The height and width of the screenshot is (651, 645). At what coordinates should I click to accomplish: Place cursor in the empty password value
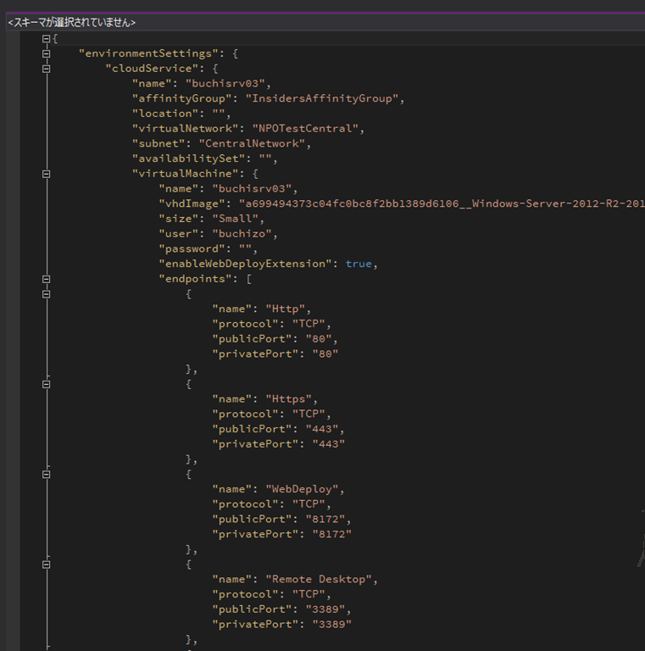pyautogui.click(x=247, y=248)
